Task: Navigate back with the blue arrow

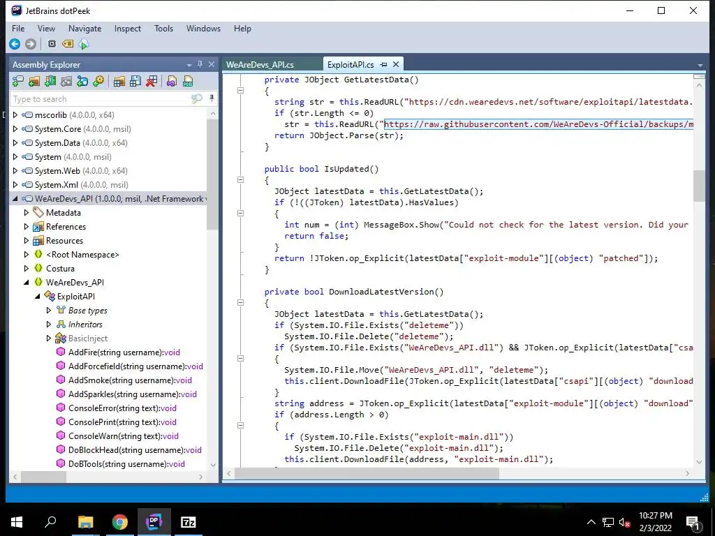Action: [15, 44]
